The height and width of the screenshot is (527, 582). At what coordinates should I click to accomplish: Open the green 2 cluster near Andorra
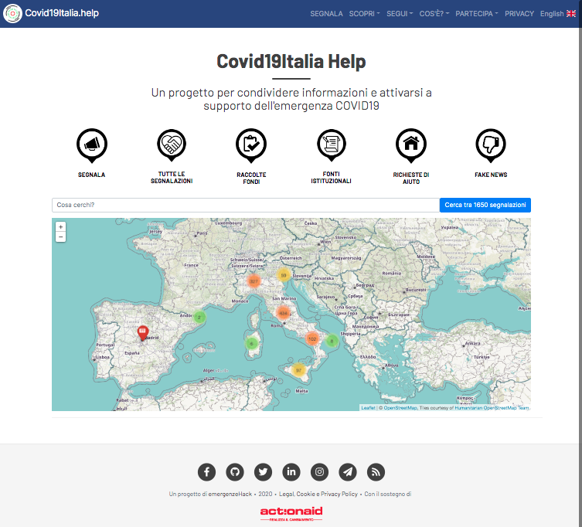pyautogui.click(x=199, y=317)
